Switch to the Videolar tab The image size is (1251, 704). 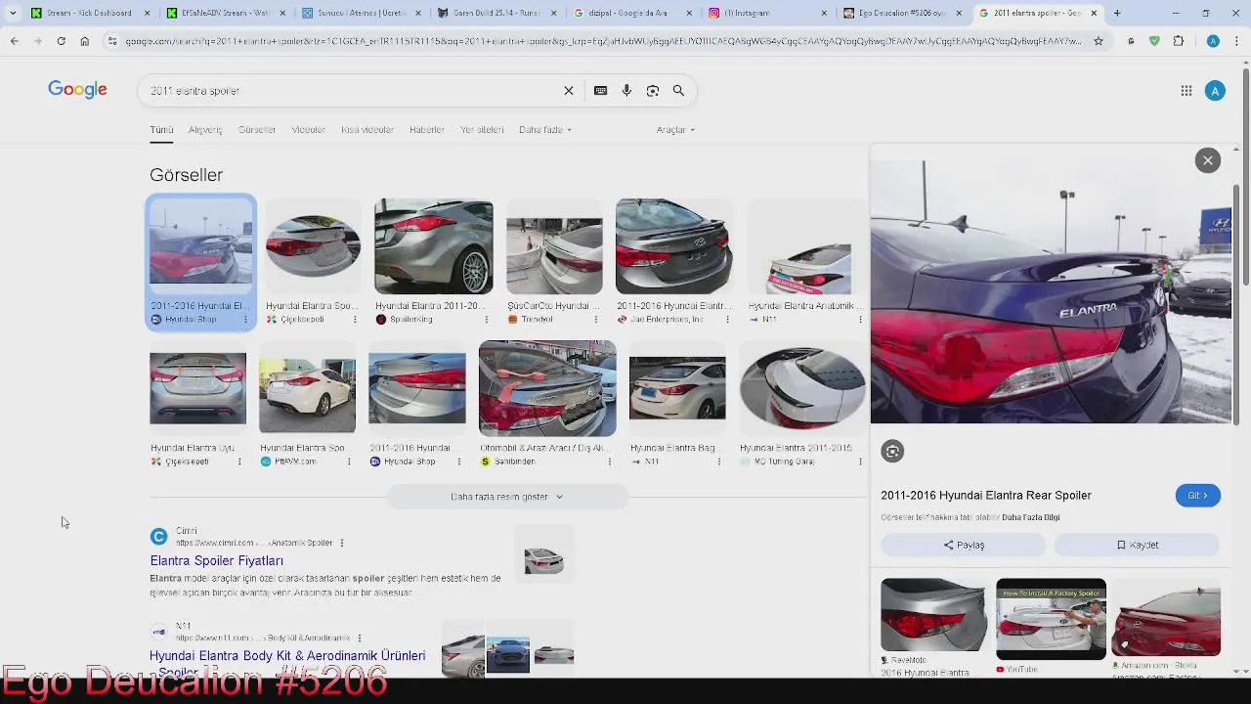tap(308, 129)
